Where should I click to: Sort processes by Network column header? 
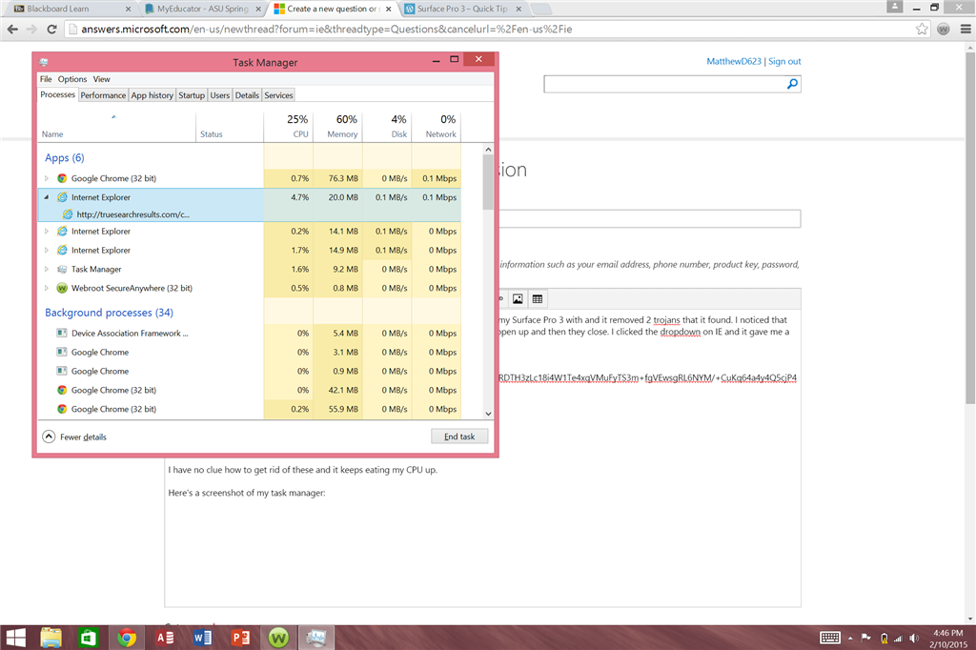437,127
